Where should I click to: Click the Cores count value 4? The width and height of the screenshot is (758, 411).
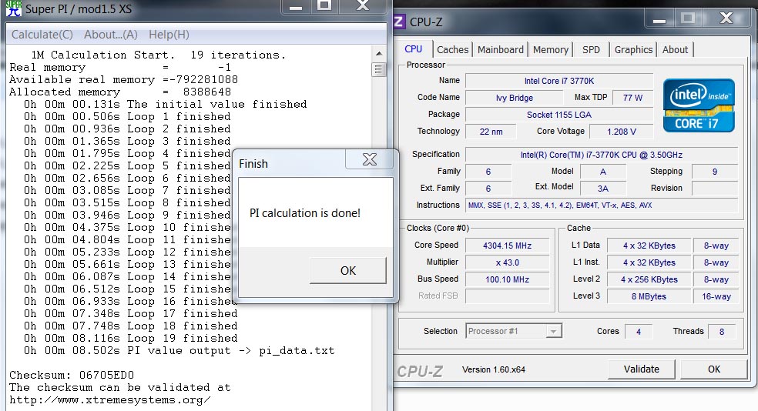638,332
